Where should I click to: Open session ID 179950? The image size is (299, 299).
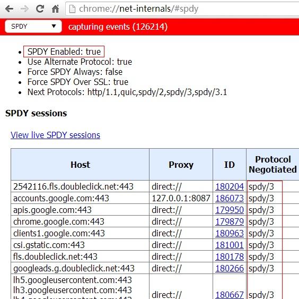click(x=230, y=210)
